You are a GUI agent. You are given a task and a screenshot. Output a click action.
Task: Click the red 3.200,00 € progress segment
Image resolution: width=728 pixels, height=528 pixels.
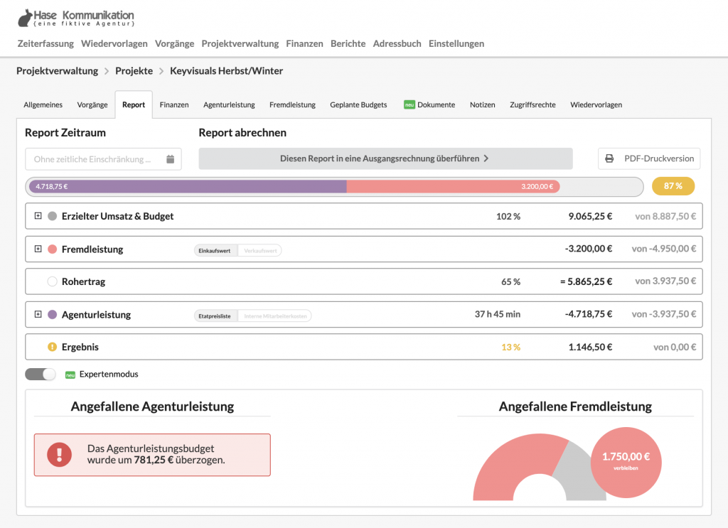(x=453, y=186)
